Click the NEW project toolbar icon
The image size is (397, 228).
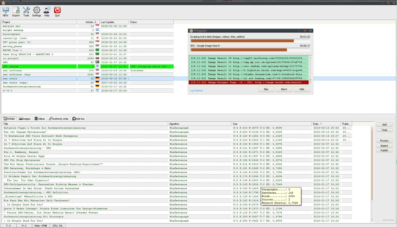(5, 12)
